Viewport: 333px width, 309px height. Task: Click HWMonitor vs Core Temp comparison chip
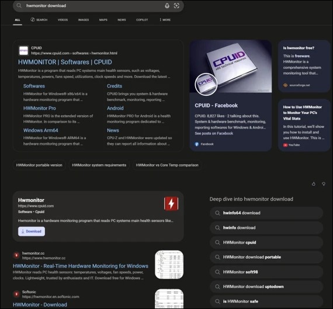click(167, 165)
